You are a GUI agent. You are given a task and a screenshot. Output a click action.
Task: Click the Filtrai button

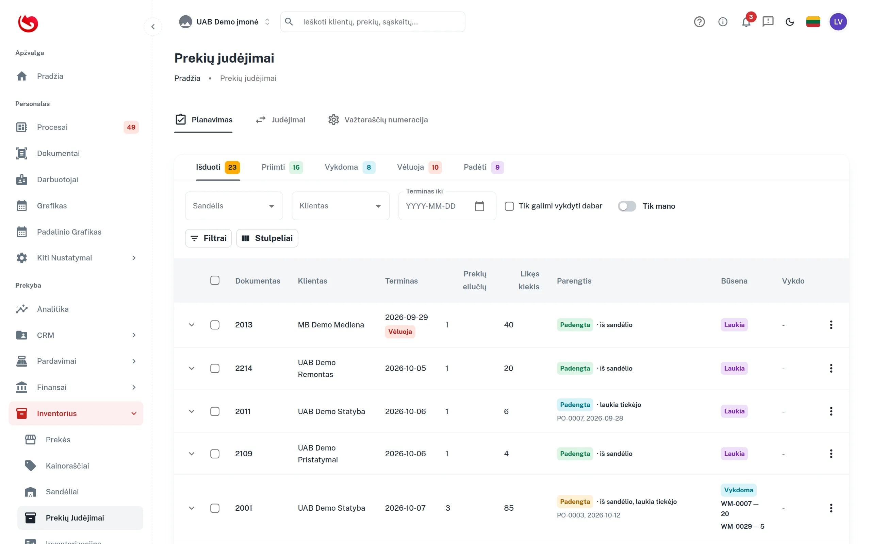click(208, 238)
